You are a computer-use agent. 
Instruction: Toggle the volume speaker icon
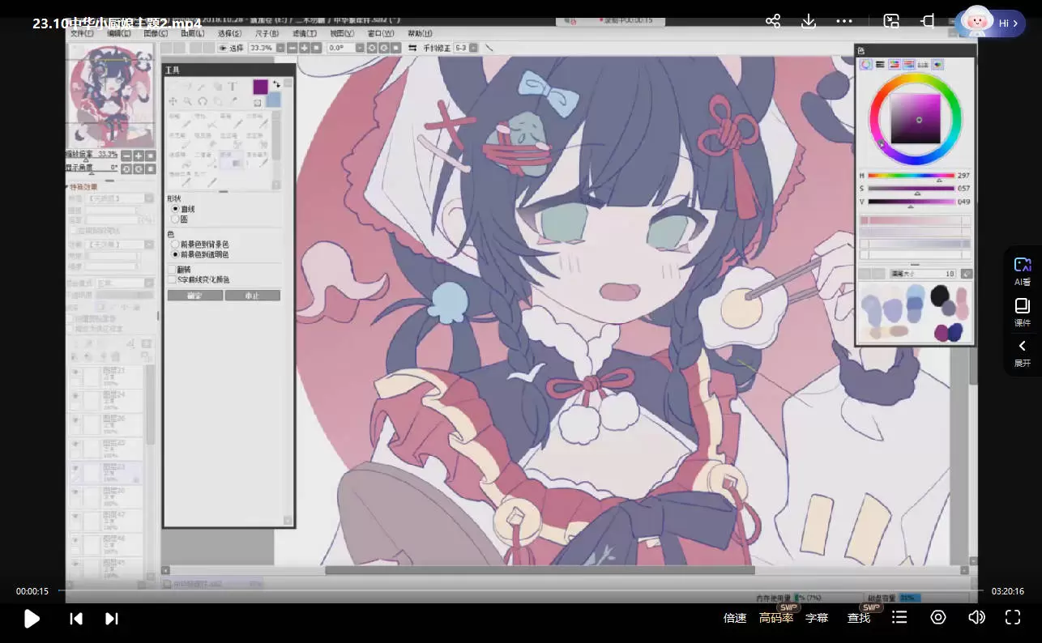[976, 617]
